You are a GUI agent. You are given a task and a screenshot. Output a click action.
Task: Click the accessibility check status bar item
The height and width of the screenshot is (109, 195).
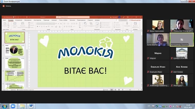(25, 90)
